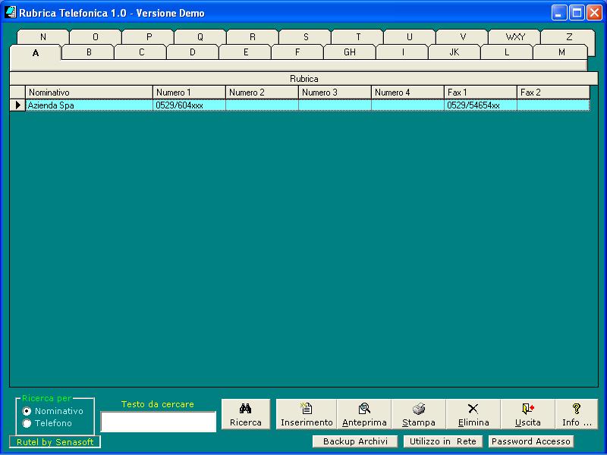
Task: Select the JK tab
Action: (454, 52)
